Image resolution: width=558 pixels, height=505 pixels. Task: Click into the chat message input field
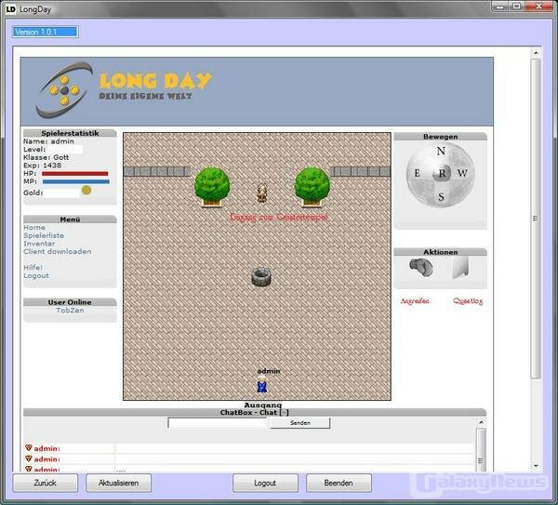pyautogui.click(x=218, y=423)
